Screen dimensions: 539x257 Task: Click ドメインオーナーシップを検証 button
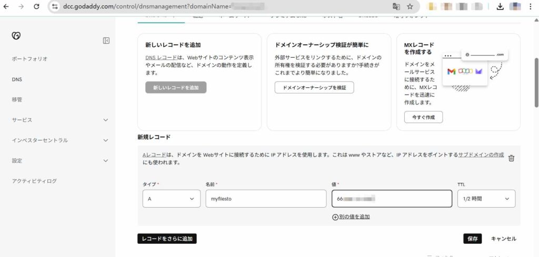click(x=314, y=87)
